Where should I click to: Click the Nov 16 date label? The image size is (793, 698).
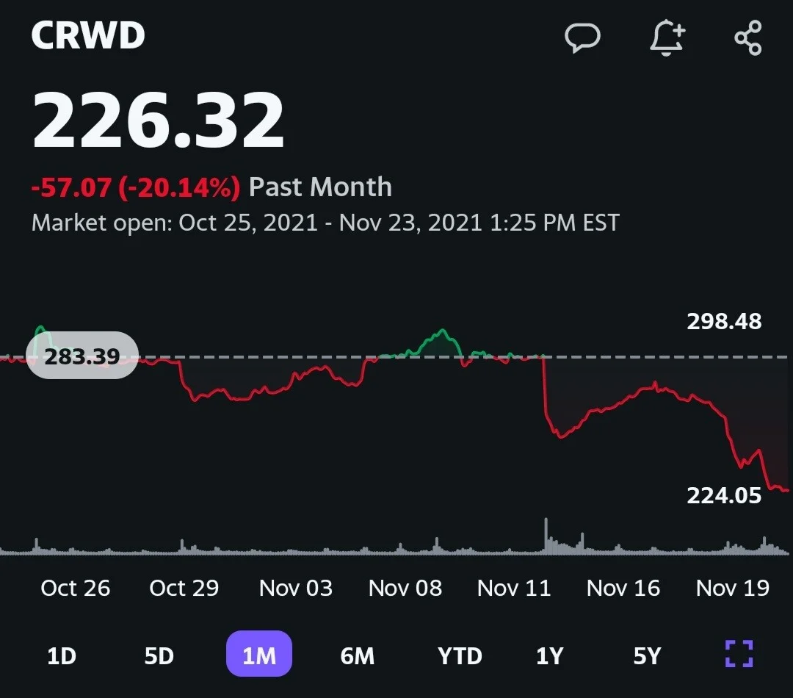623,589
